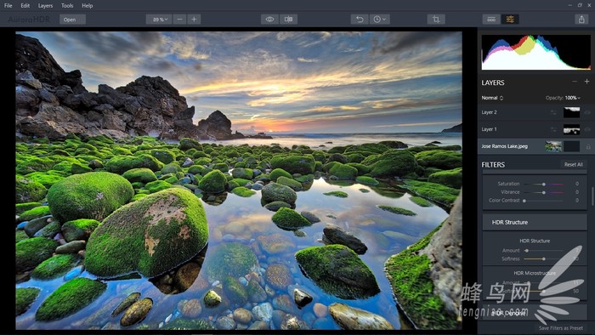
Task: Toggle the filters panel sliders icon
Action: point(510,20)
